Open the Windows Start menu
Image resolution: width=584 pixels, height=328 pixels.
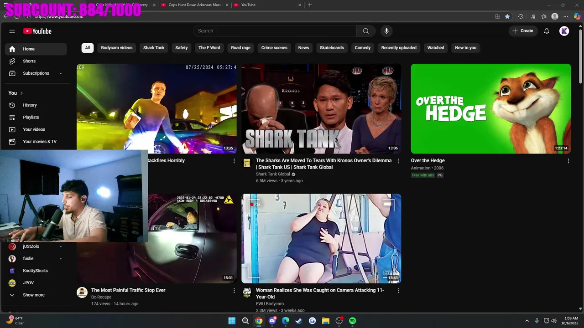[x=232, y=321]
